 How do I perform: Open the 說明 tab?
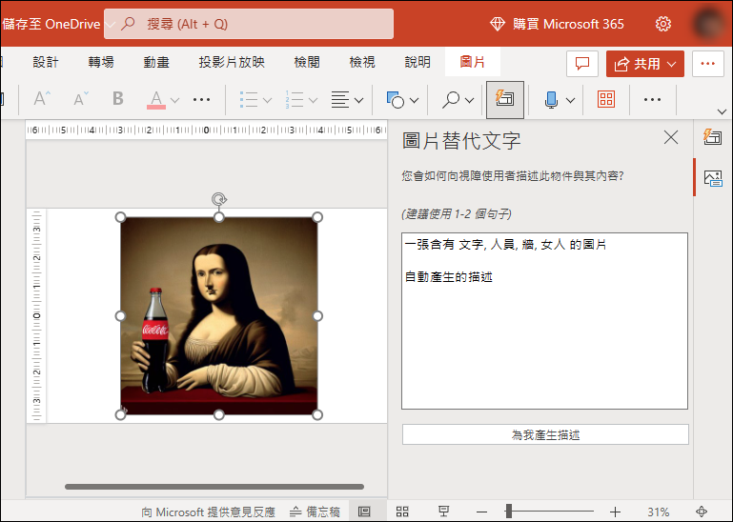tap(417, 62)
